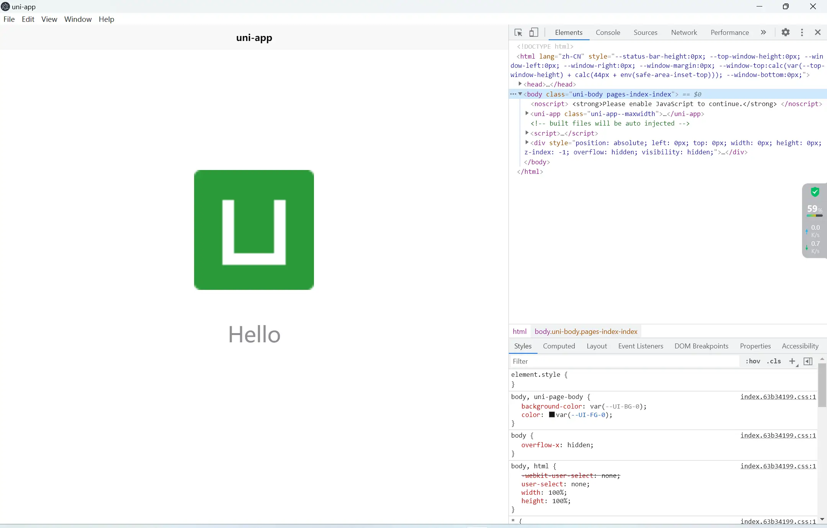Click the styles pane scroll up arrow
Screen dimensions: 827x528
[822, 359]
